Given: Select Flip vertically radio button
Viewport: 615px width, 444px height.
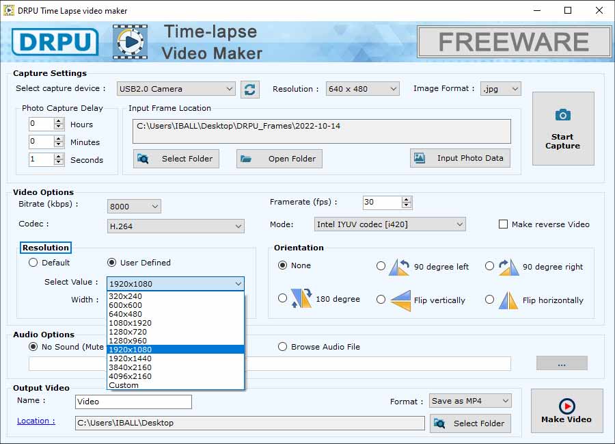Looking at the screenshot, I should (x=381, y=300).
